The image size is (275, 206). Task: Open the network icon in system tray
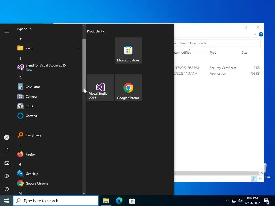tap(234, 201)
